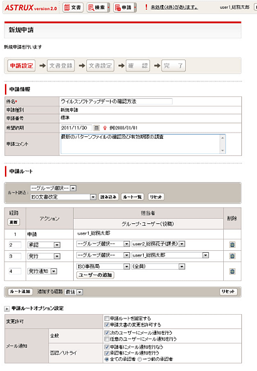Click the route order field 3
Screen dimensions: 257x371
click(x=15, y=256)
